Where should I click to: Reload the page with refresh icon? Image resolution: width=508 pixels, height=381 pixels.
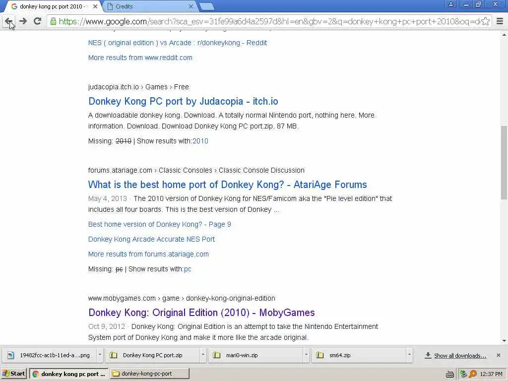(x=37, y=21)
